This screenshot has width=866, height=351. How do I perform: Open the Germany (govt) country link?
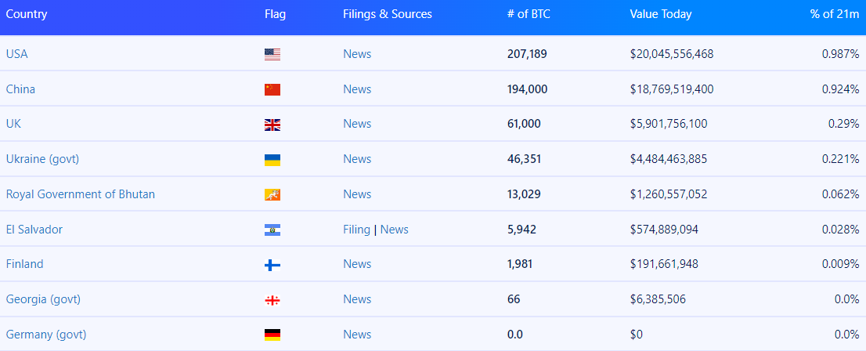(x=46, y=335)
